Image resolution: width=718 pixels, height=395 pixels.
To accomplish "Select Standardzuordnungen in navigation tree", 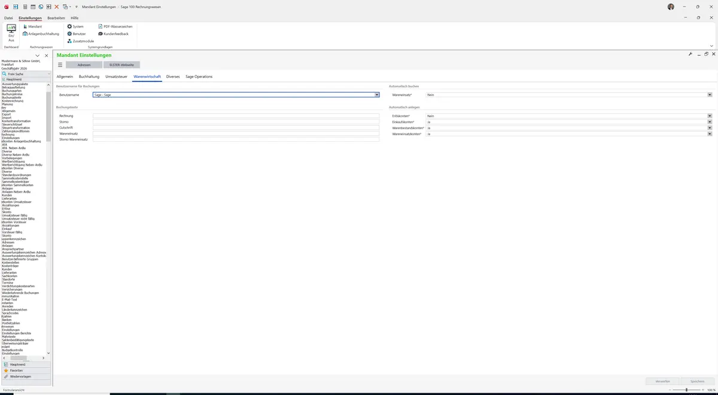I will [16, 175].
